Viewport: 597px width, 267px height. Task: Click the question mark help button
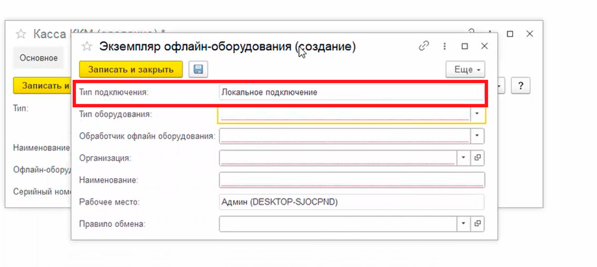coord(521,85)
